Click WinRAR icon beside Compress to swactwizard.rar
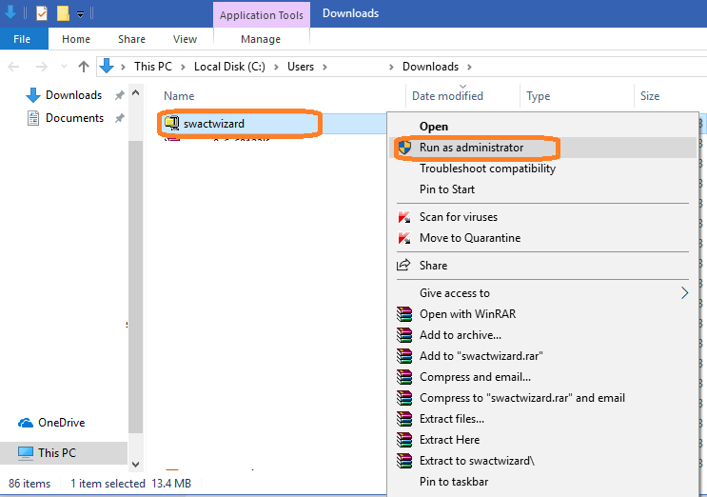 (404, 398)
